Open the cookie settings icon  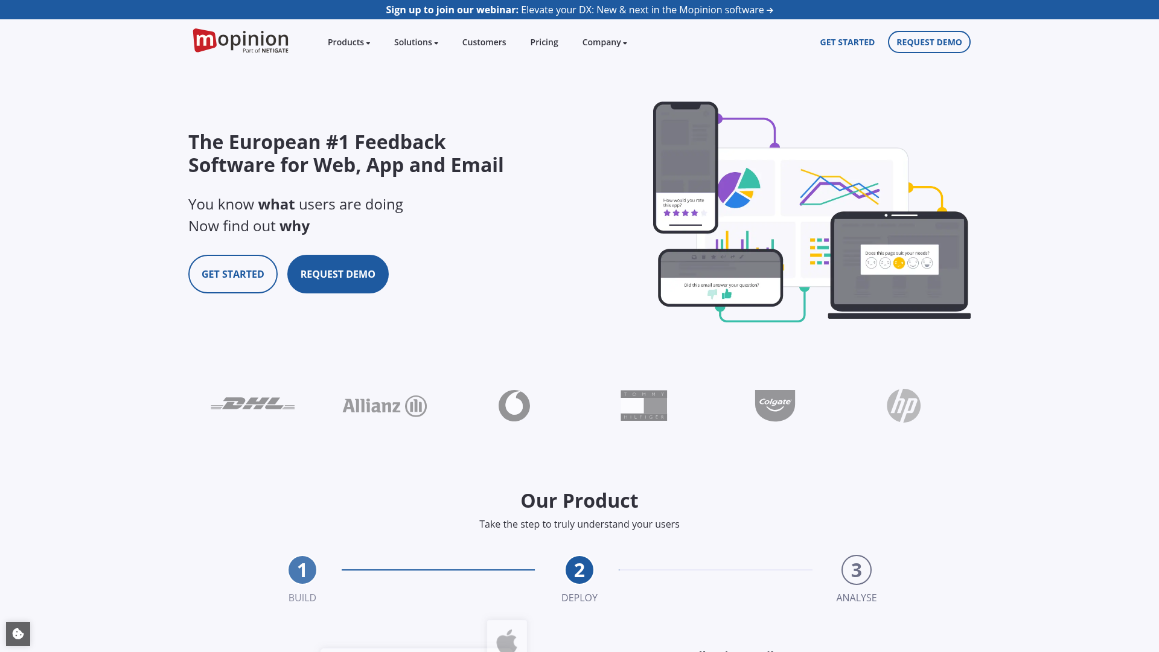(18, 633)
